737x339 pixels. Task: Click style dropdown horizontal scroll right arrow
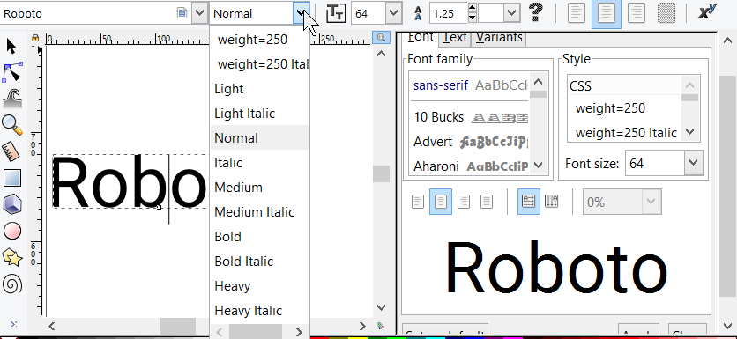(299, 332)
